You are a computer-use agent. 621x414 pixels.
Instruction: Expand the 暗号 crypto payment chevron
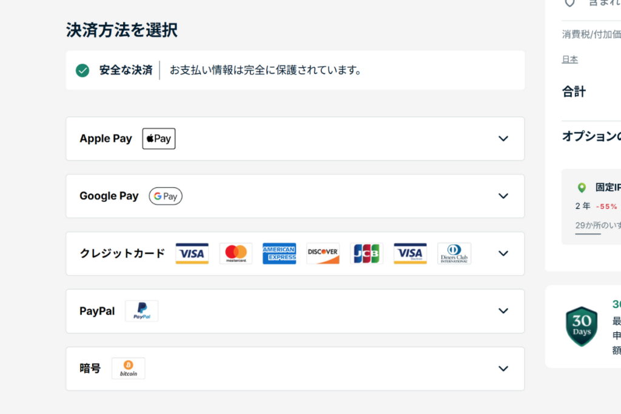503,369
